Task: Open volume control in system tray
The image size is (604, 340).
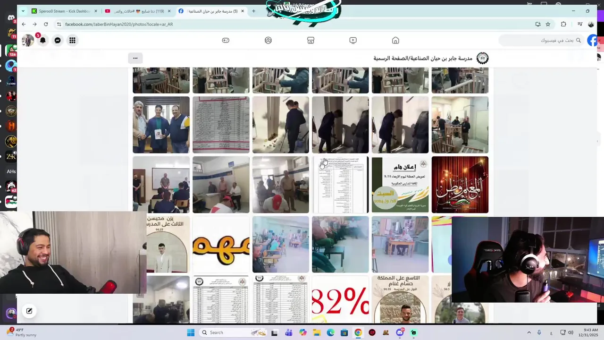Action: (x=570, y=332)
